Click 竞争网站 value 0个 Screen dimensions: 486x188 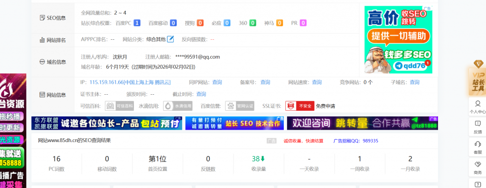(x=368, y=82)
